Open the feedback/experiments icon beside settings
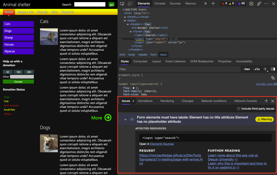277x175 pixels. point(259,4)
